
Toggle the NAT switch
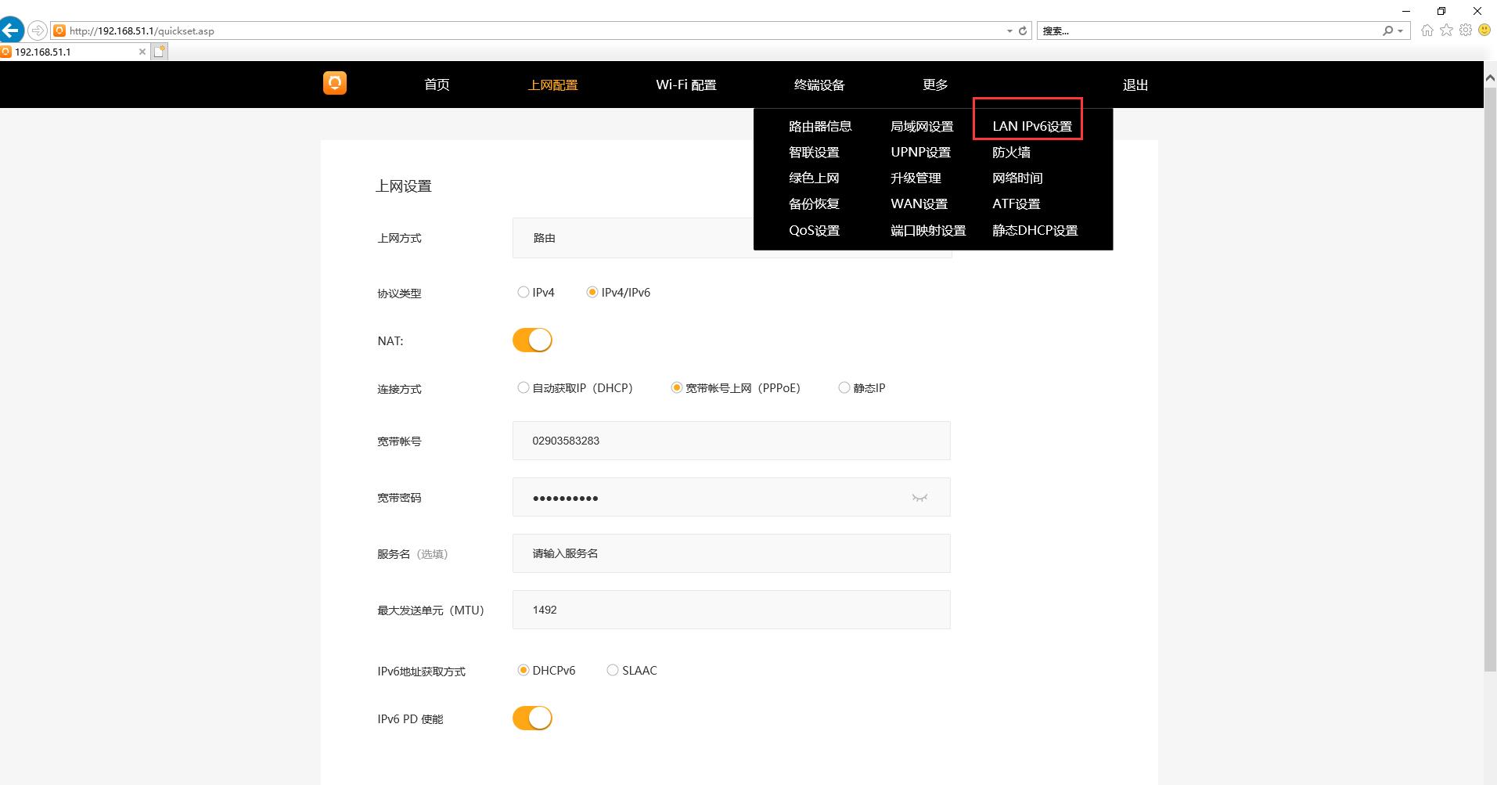click(532, 340)
